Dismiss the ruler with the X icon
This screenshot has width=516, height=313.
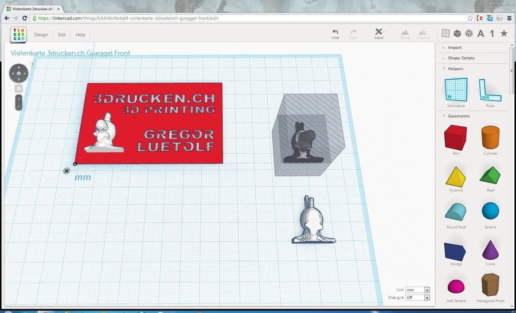pyautogui.click(x=67, y=171)
